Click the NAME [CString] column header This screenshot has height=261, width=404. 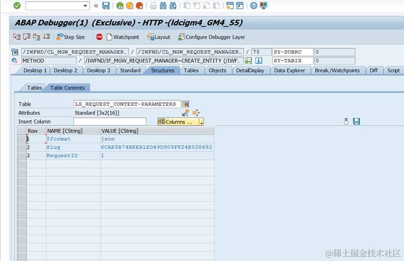click(x=73, y=131)
